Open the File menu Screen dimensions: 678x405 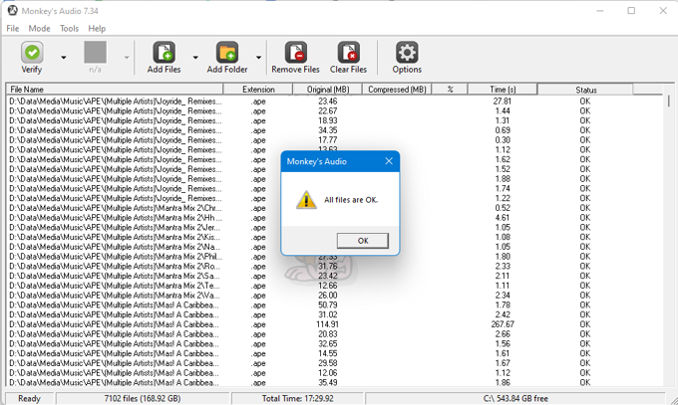(13, 29)
